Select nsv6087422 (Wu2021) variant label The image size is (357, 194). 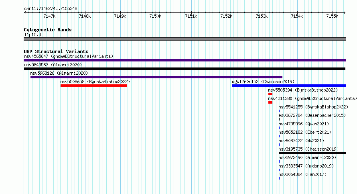point(301,141)
